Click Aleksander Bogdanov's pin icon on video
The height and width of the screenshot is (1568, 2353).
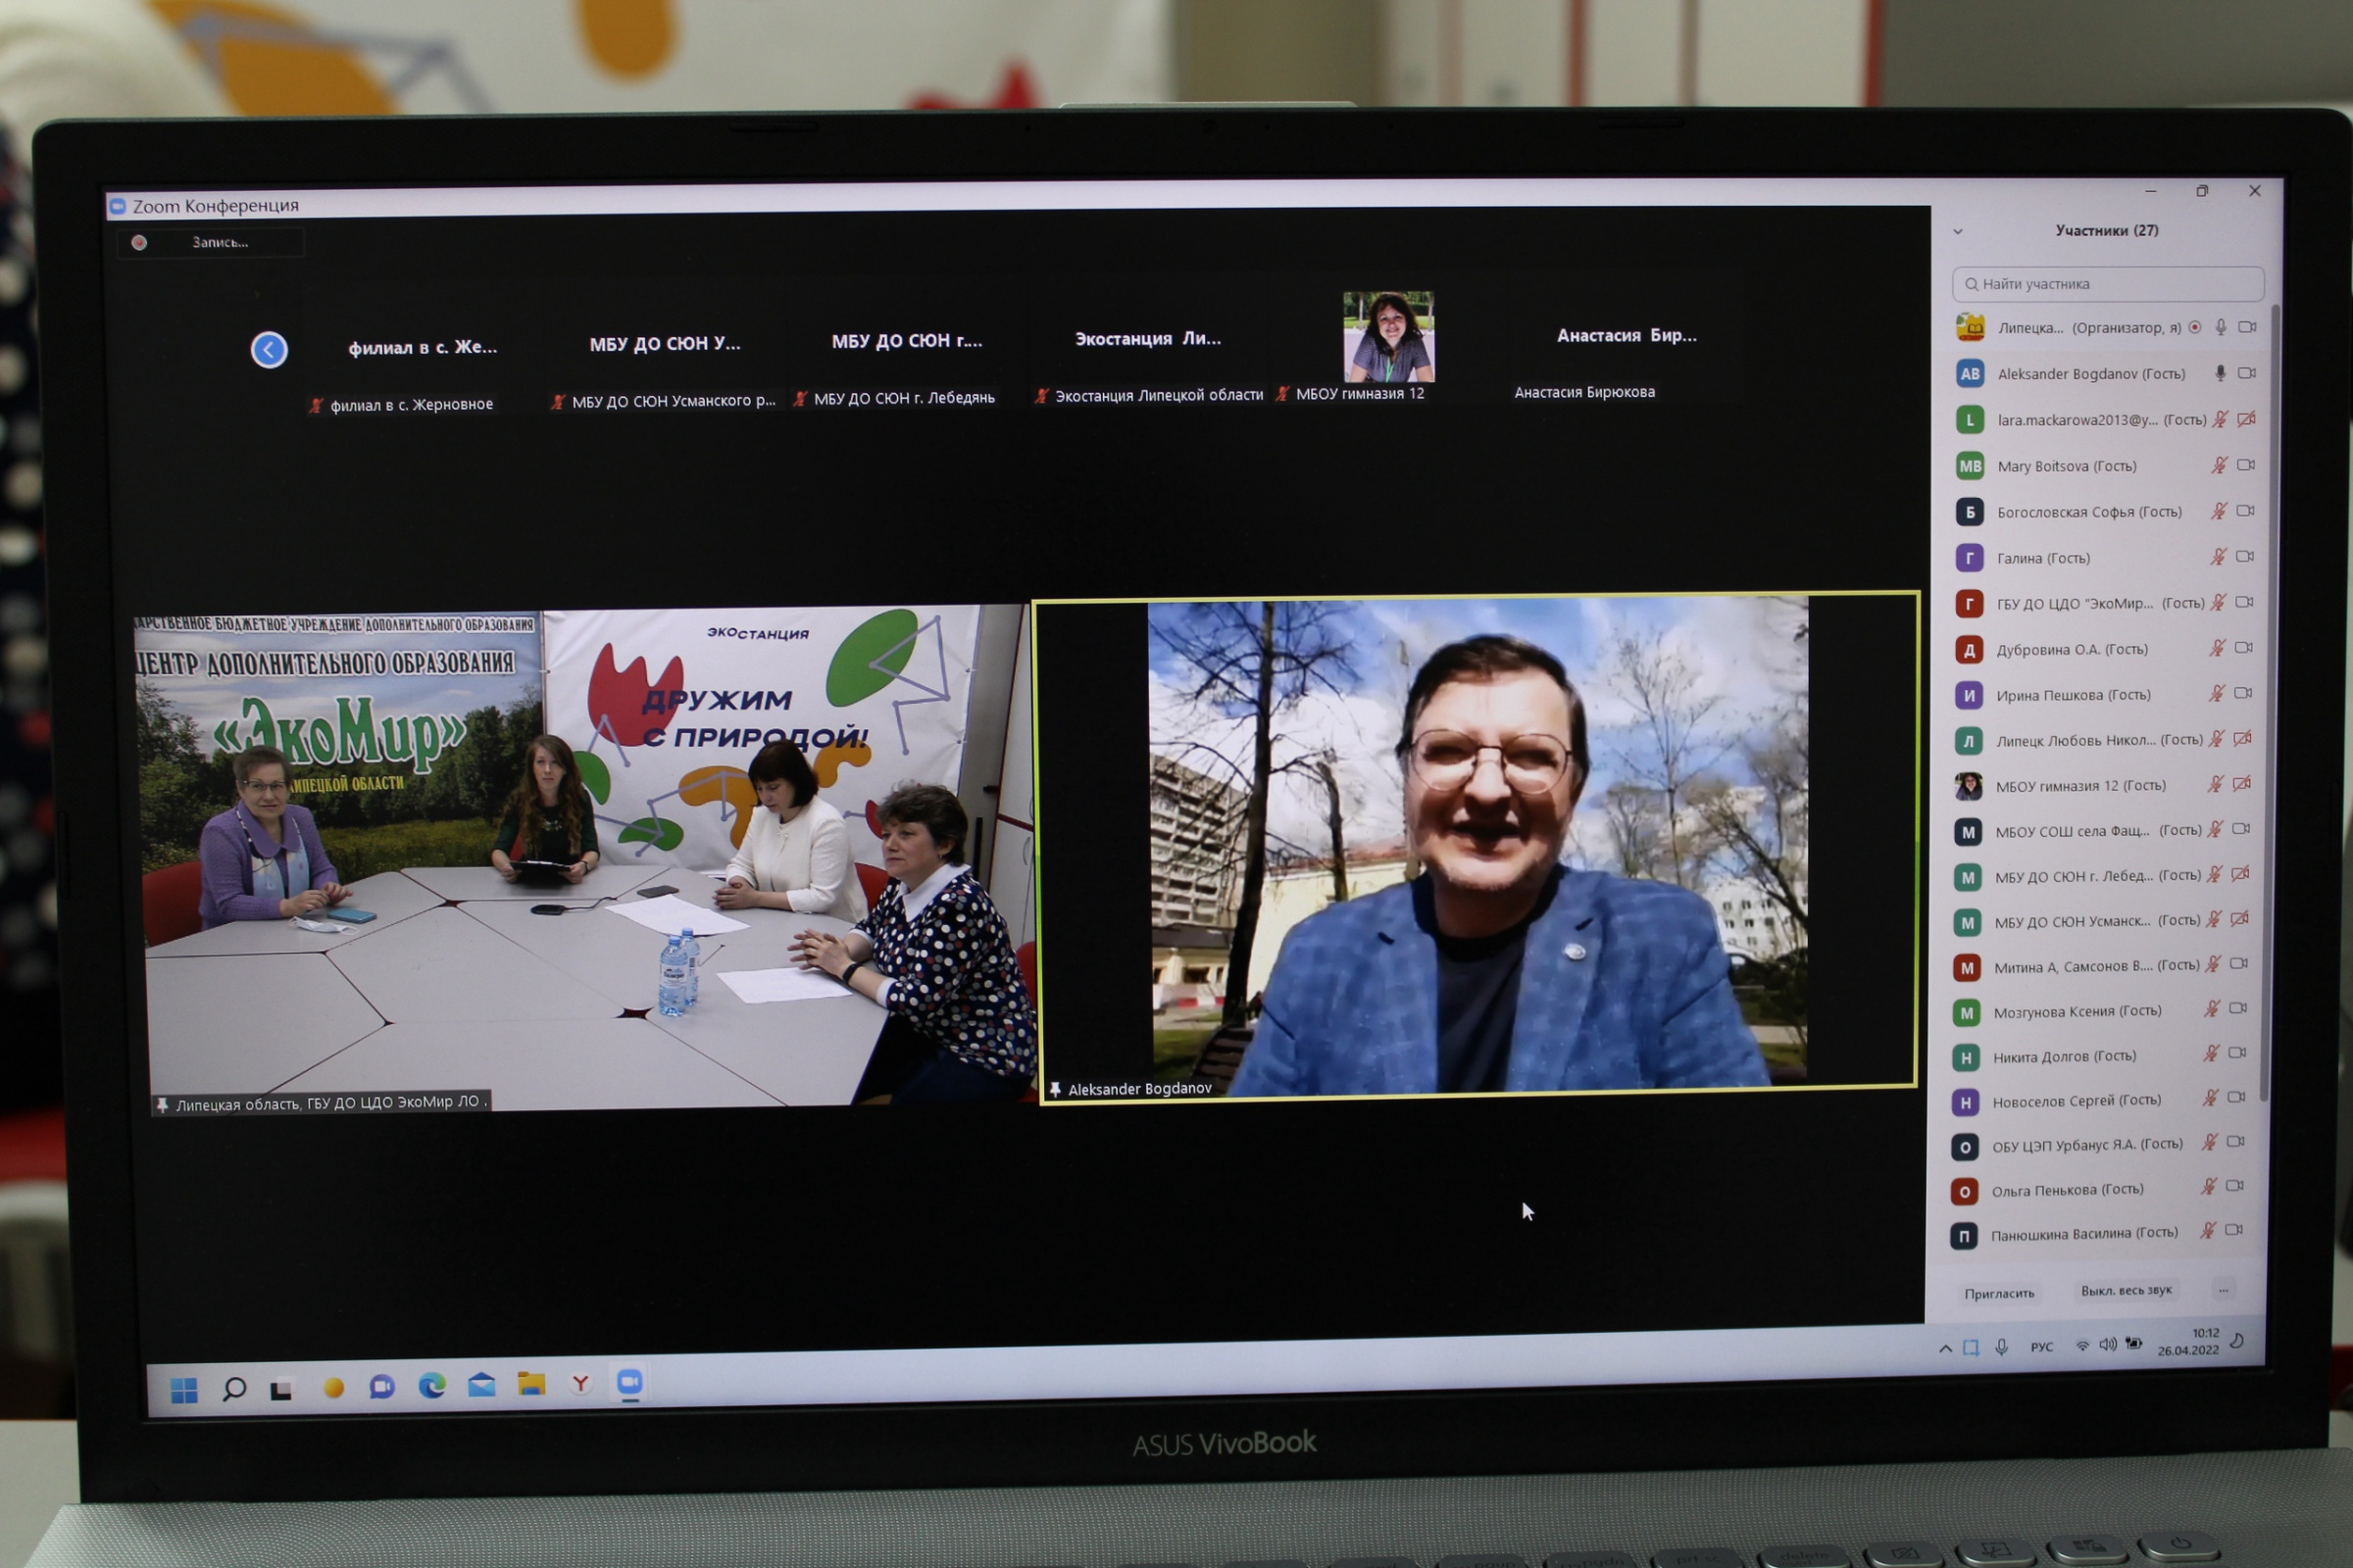click(x=1055, y=1089)
